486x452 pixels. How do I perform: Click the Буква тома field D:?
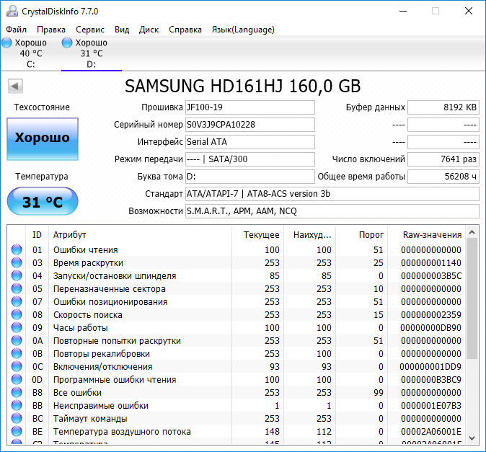tap(250, 177)
